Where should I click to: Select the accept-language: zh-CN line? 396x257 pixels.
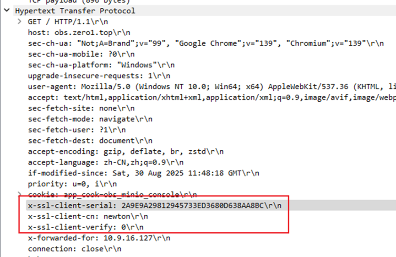pos(106,163)
